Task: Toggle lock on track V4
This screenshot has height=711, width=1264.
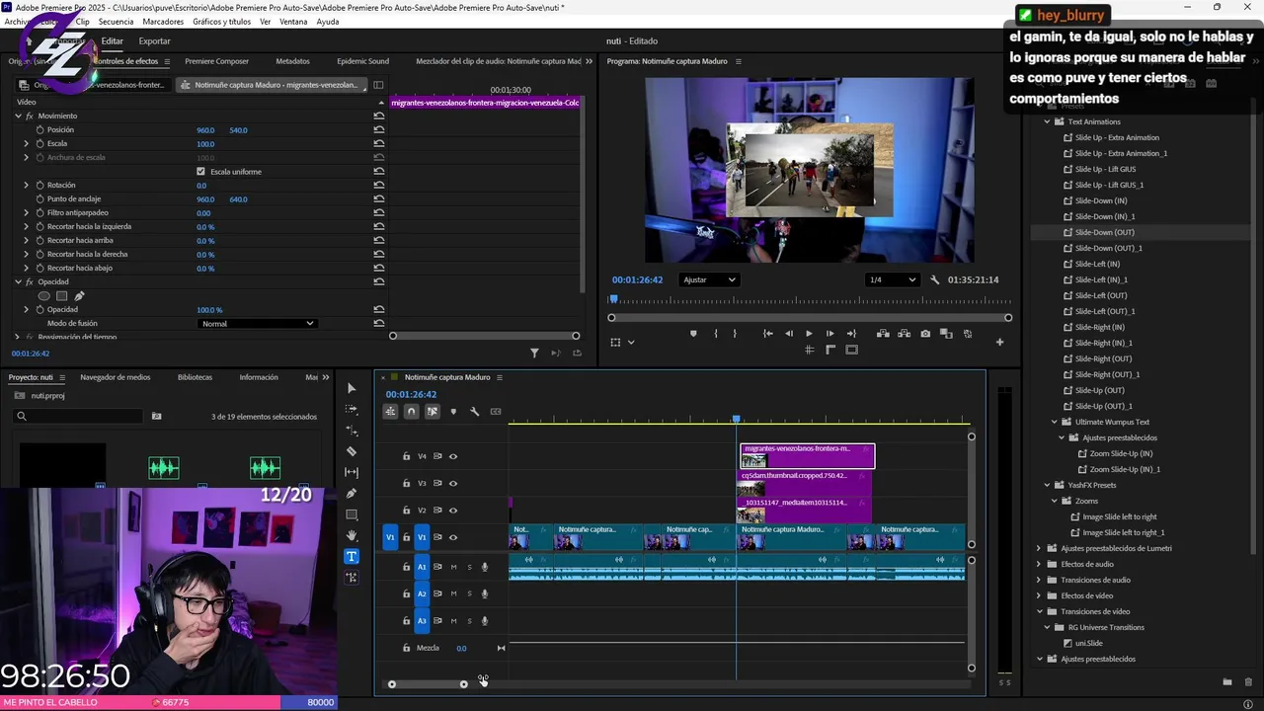Action: pos(406,456)
